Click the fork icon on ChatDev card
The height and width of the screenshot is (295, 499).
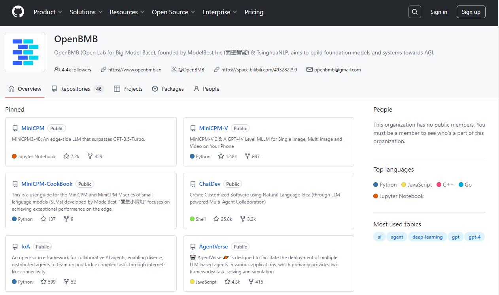pos(243,219)
